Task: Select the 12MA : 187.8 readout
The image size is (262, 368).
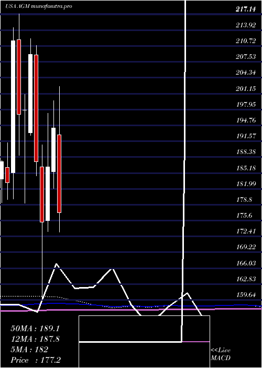Action: pos(35,339)
